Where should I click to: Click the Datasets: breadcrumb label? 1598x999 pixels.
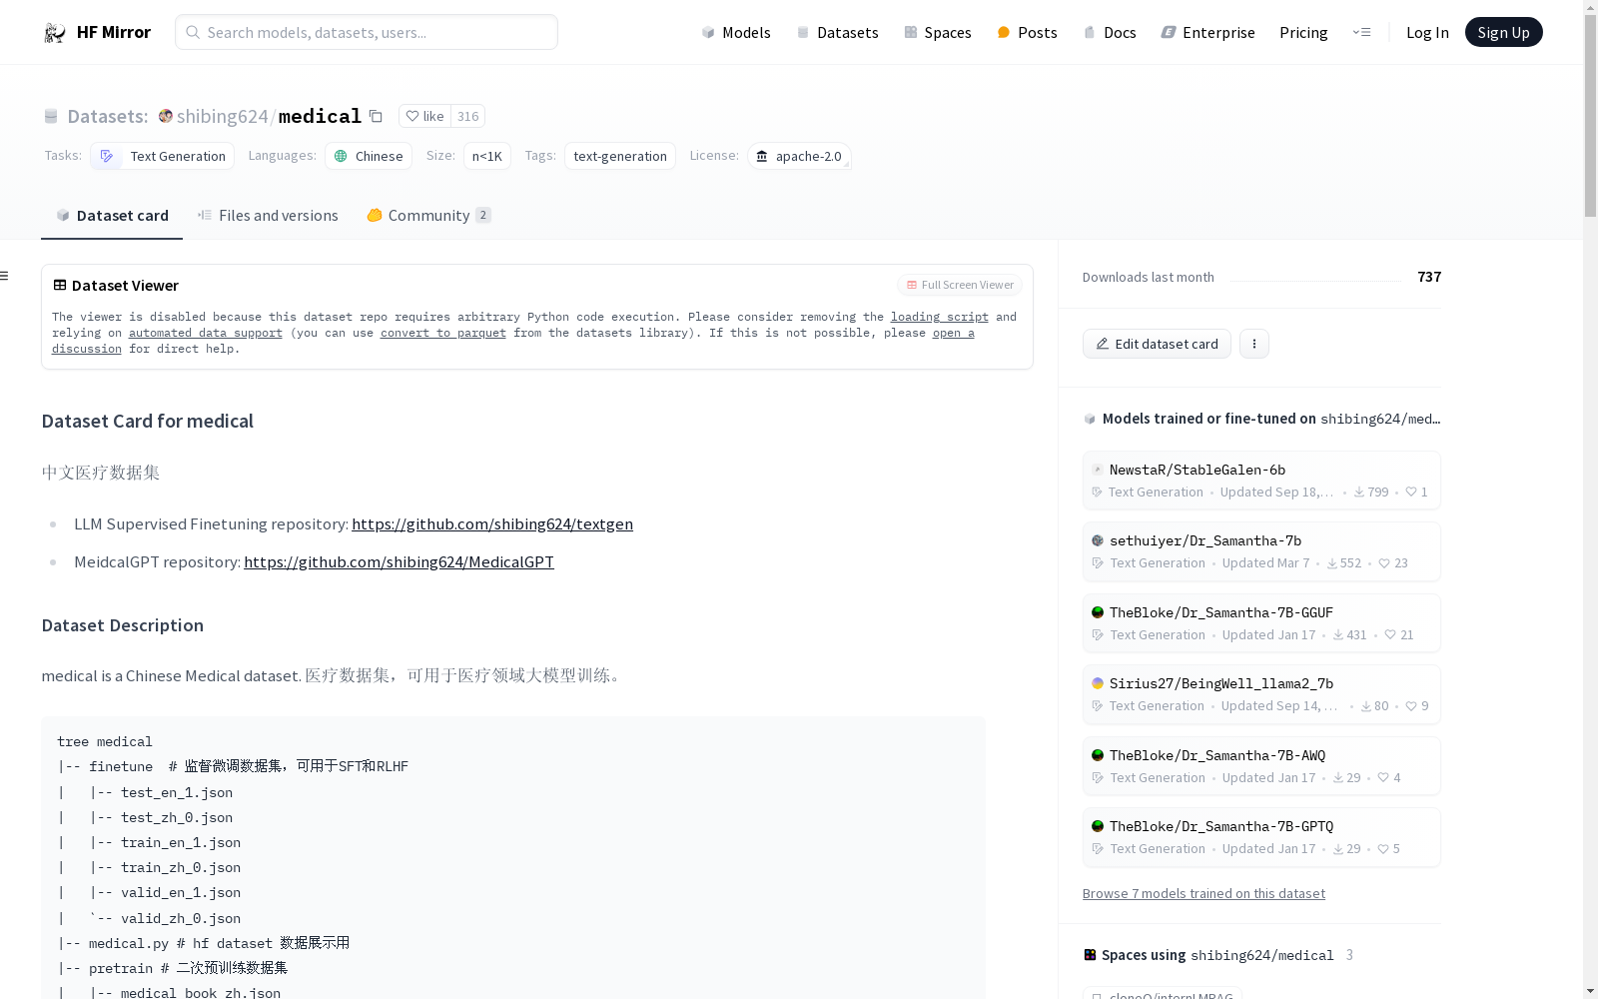[x=108, y=116]
